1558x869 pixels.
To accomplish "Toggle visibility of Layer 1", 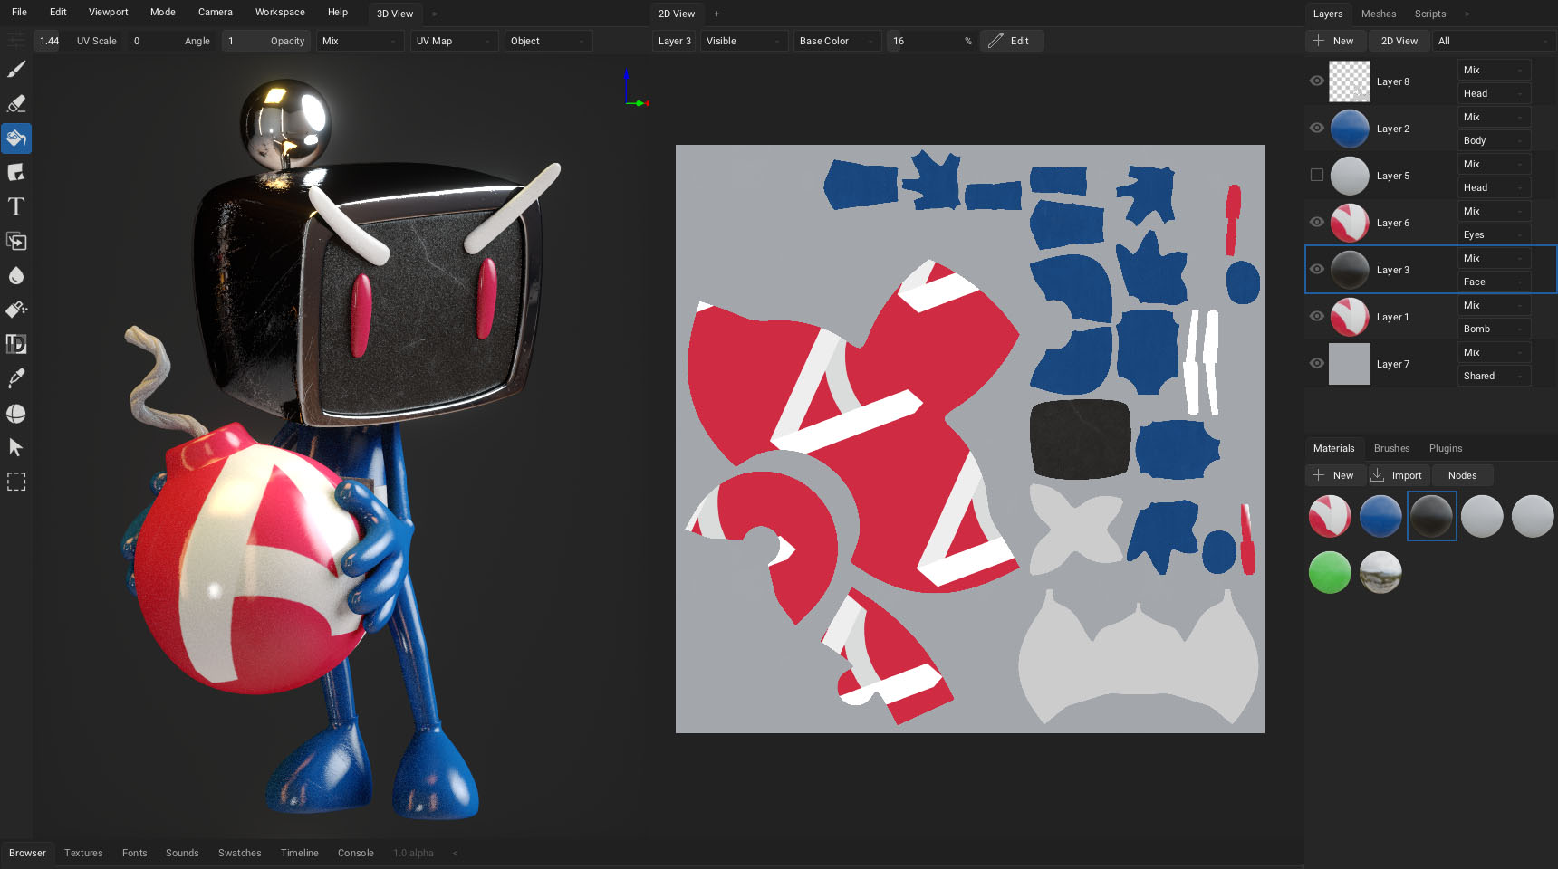I will [1317, 317].
